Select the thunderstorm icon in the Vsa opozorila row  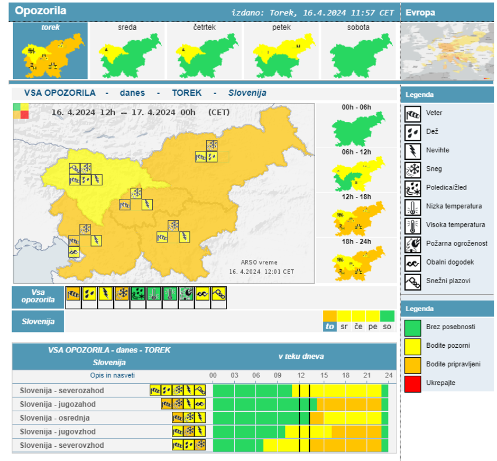[105, 294]
